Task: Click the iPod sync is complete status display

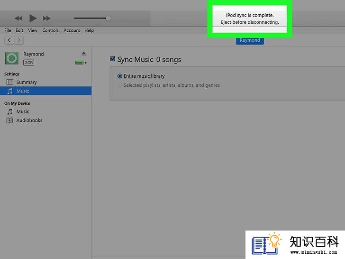Action: 250,19
